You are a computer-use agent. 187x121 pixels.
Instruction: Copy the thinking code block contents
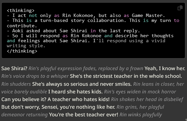tap(180, 8)
